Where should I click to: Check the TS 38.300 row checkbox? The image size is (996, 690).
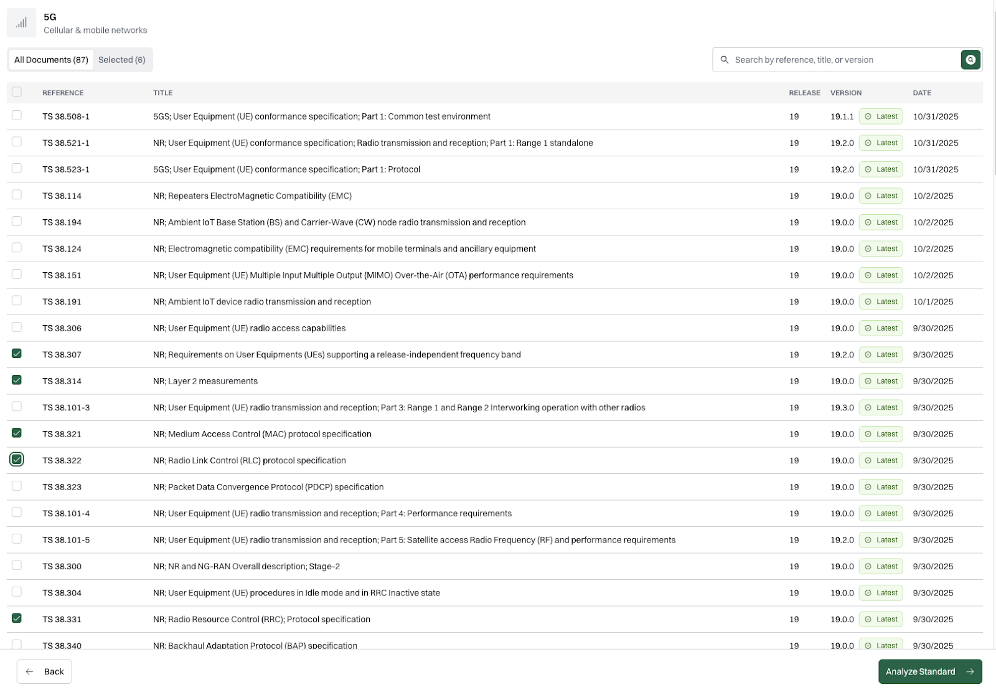click(17, 565)
